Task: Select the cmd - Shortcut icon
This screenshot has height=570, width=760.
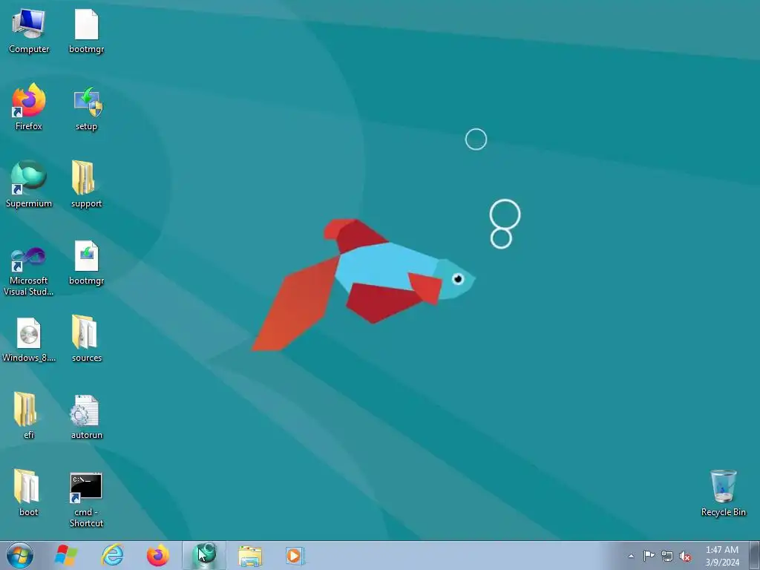Action: click(x=86, y=499)
